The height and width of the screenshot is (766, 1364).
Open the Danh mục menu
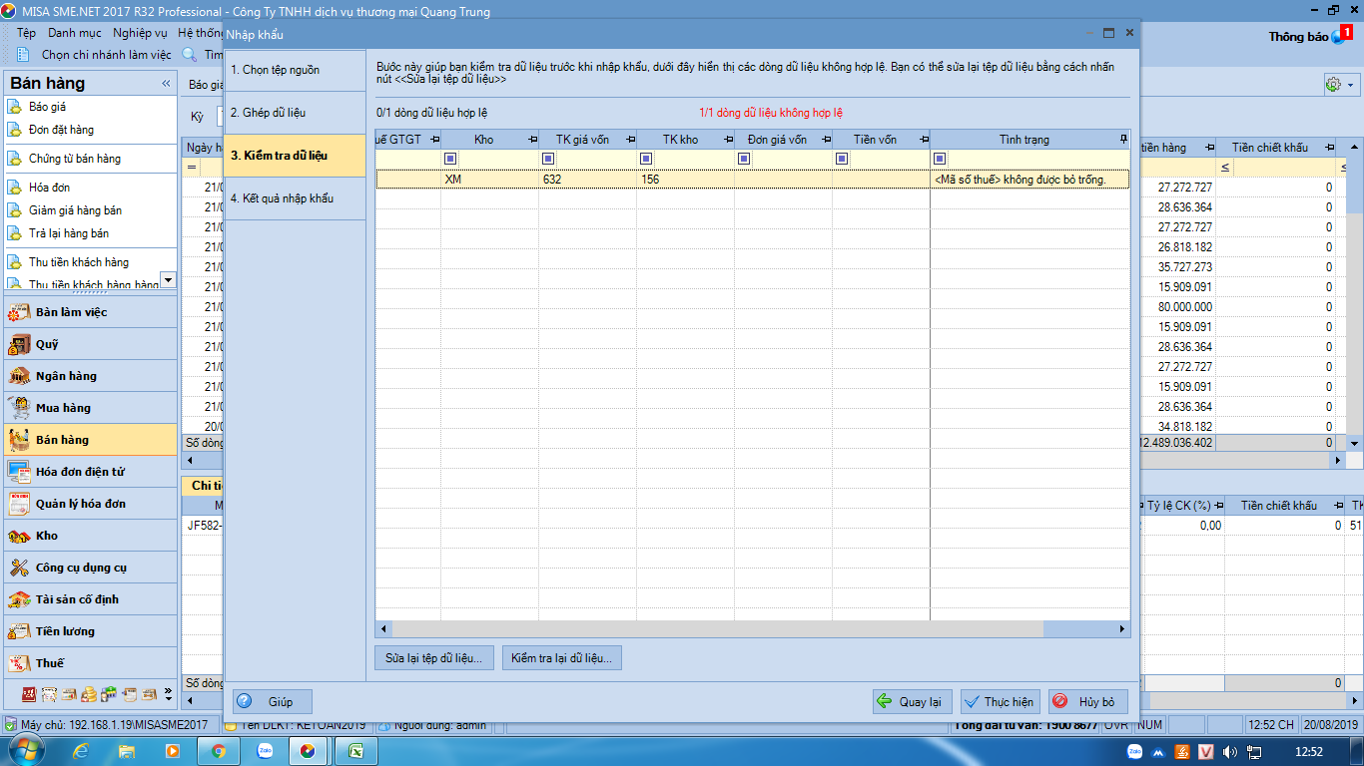(74, 33)
